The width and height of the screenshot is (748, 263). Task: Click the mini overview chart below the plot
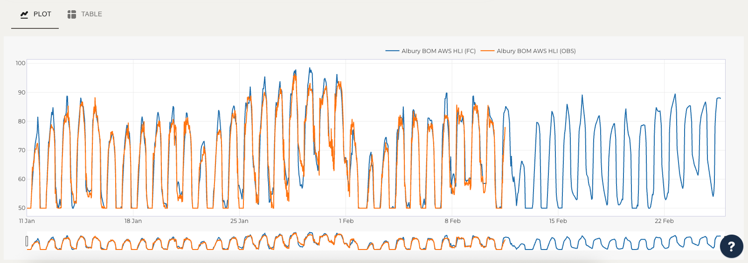point(373,241)
